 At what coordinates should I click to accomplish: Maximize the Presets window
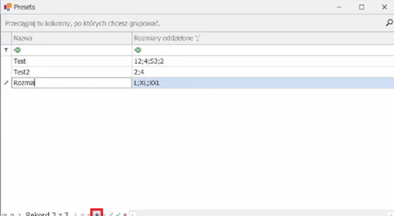[x=362, y=7]
